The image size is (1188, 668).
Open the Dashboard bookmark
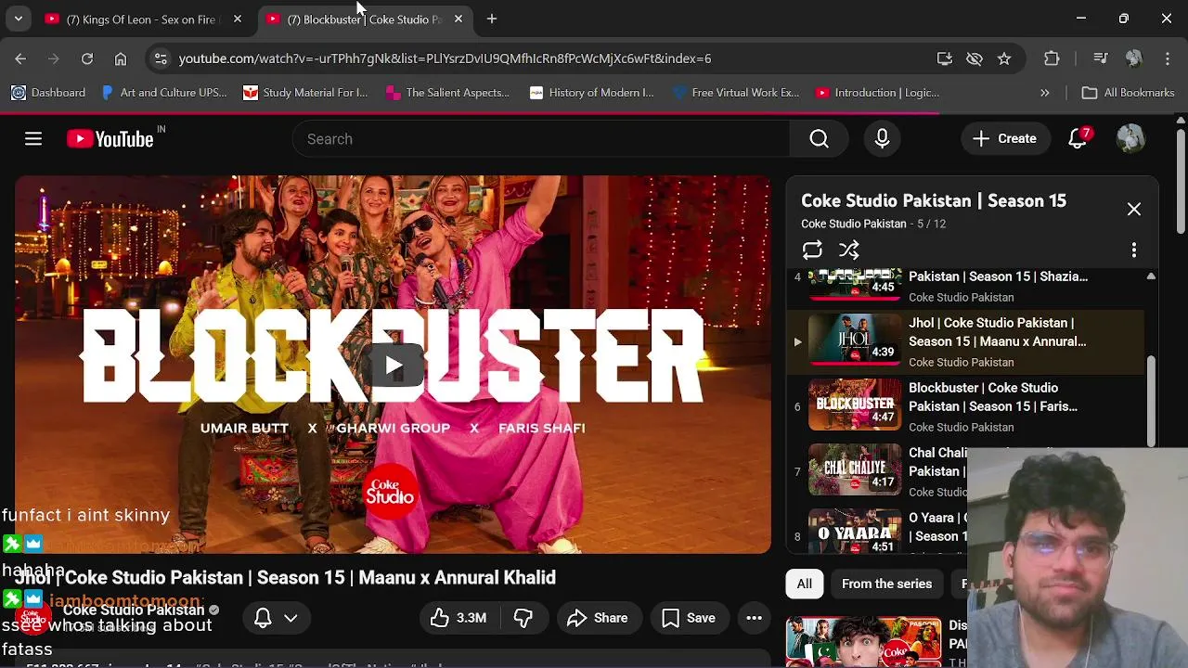click(48, 93)
